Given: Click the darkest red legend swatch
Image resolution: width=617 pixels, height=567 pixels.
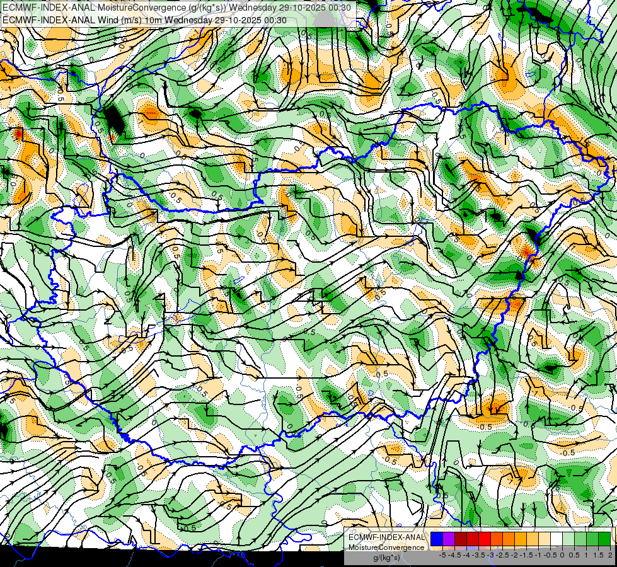Looking at the screenshot, I should (461, 539).
